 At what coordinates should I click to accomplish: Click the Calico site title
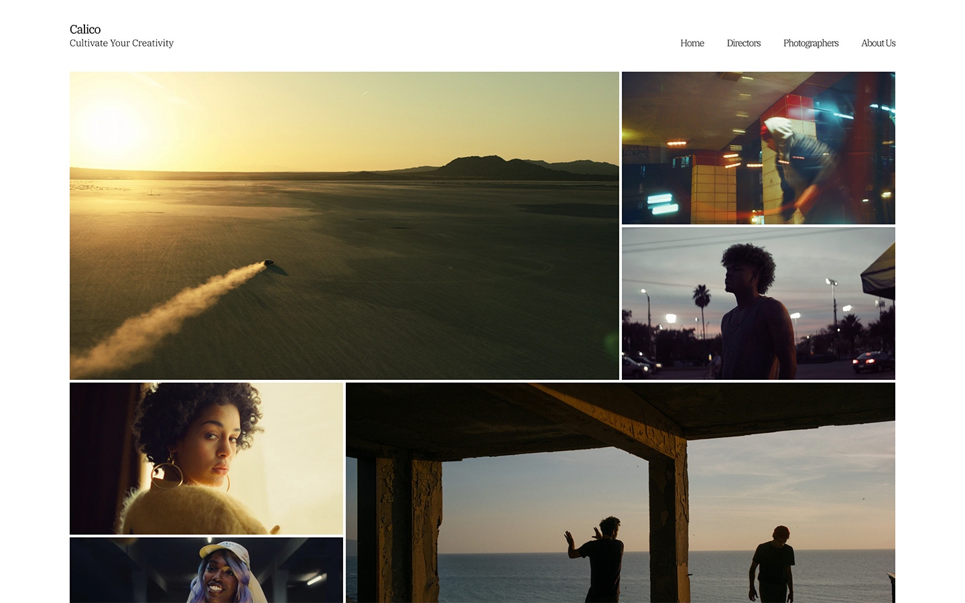click(85, 29)
